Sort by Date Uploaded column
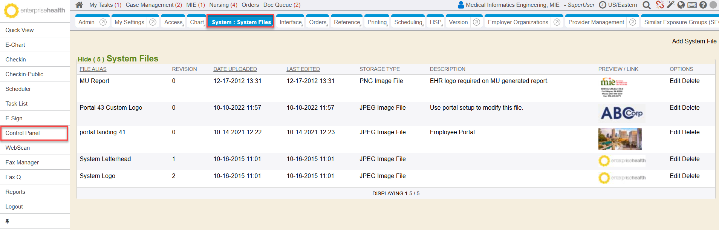This screenshot has height=230, width=719. [x=235, y=69]
